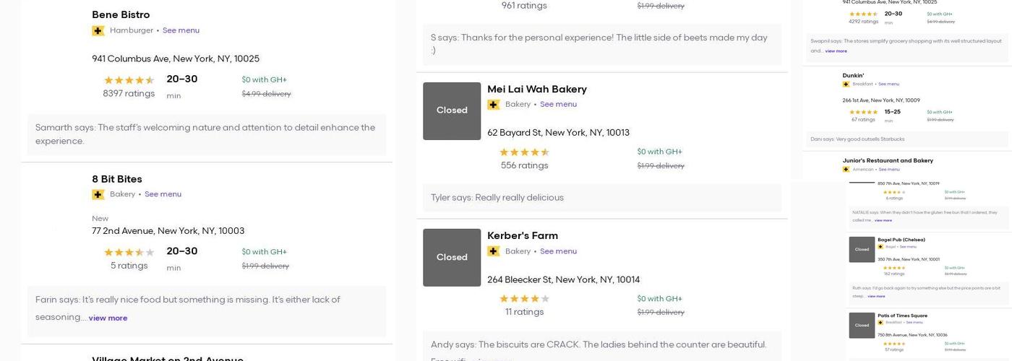
Task: Click the GH+ badge icon beside Bene Bistro
Action: pyautogui.click(x=98, y=31)
